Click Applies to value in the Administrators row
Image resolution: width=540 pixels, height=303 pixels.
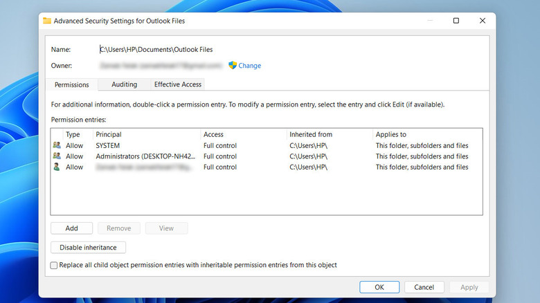click(x=422, y=156)
